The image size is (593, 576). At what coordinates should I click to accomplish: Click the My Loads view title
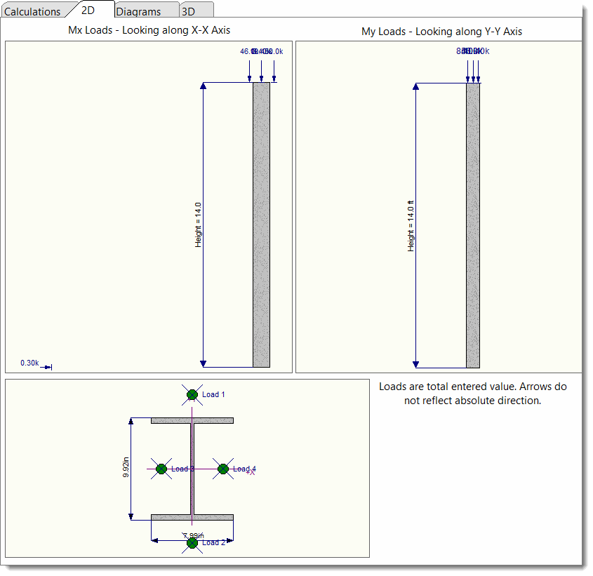[441, 32]
